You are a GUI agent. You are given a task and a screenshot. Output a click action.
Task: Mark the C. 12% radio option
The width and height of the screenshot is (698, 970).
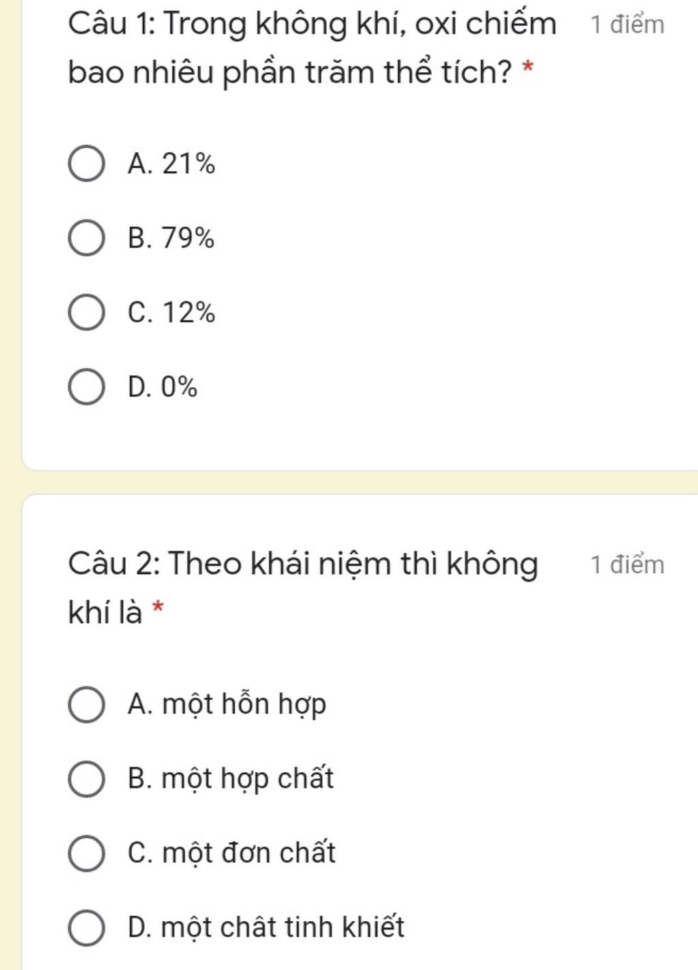coord(87,313)
